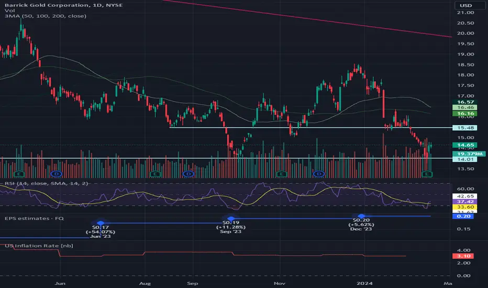Click the 16.16 moving average price label
The width and height of the screenshot is (488, 288).
[x=465, y=113]
